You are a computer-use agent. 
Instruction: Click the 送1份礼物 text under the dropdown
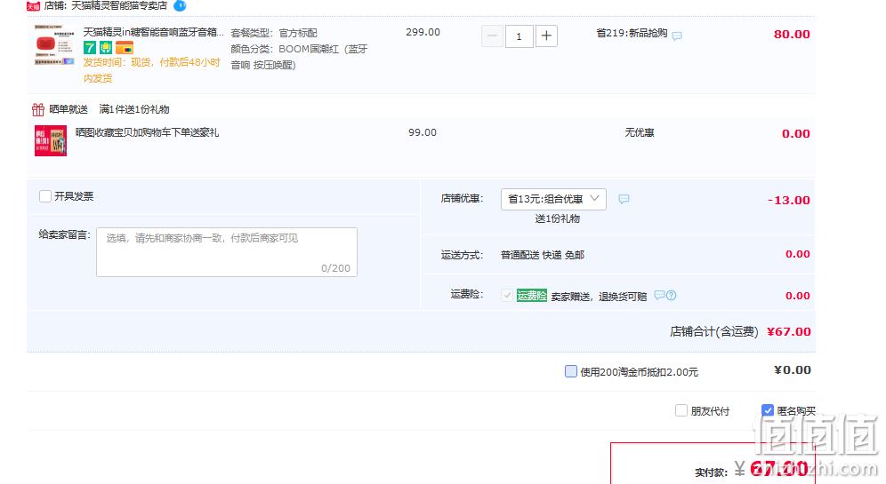557,218
